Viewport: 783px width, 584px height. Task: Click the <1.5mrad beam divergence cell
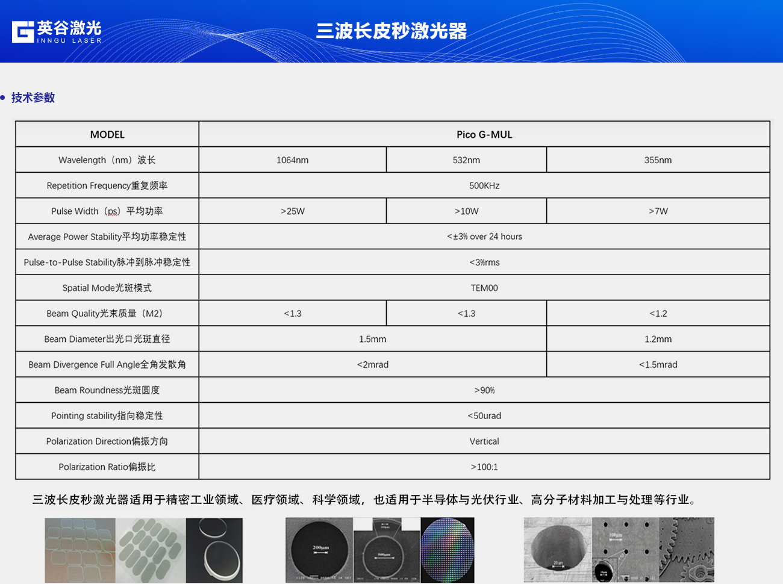coord(658,365)
